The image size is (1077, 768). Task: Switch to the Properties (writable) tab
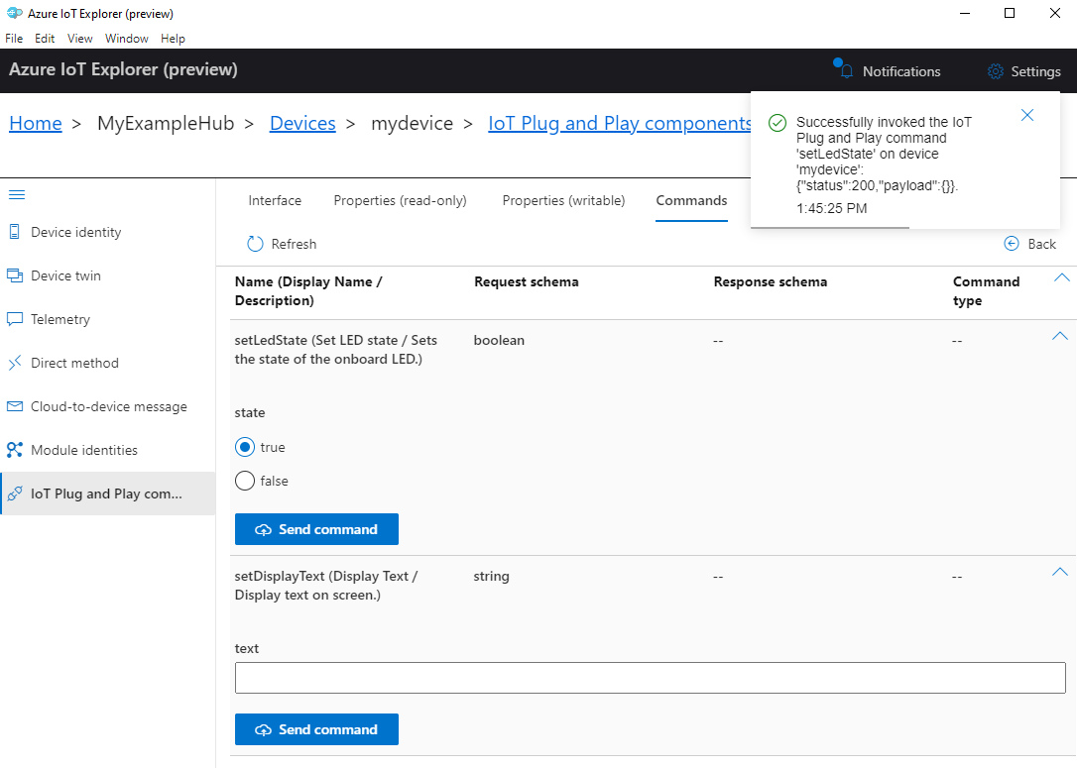coord(563,200)
